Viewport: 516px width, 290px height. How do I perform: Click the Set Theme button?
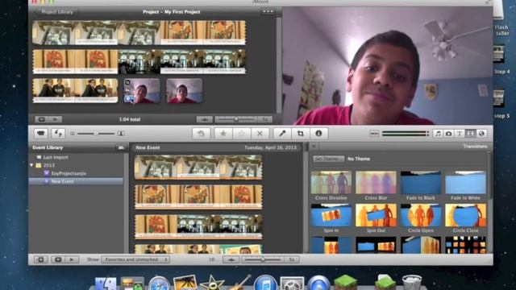[x=328, y=159]
